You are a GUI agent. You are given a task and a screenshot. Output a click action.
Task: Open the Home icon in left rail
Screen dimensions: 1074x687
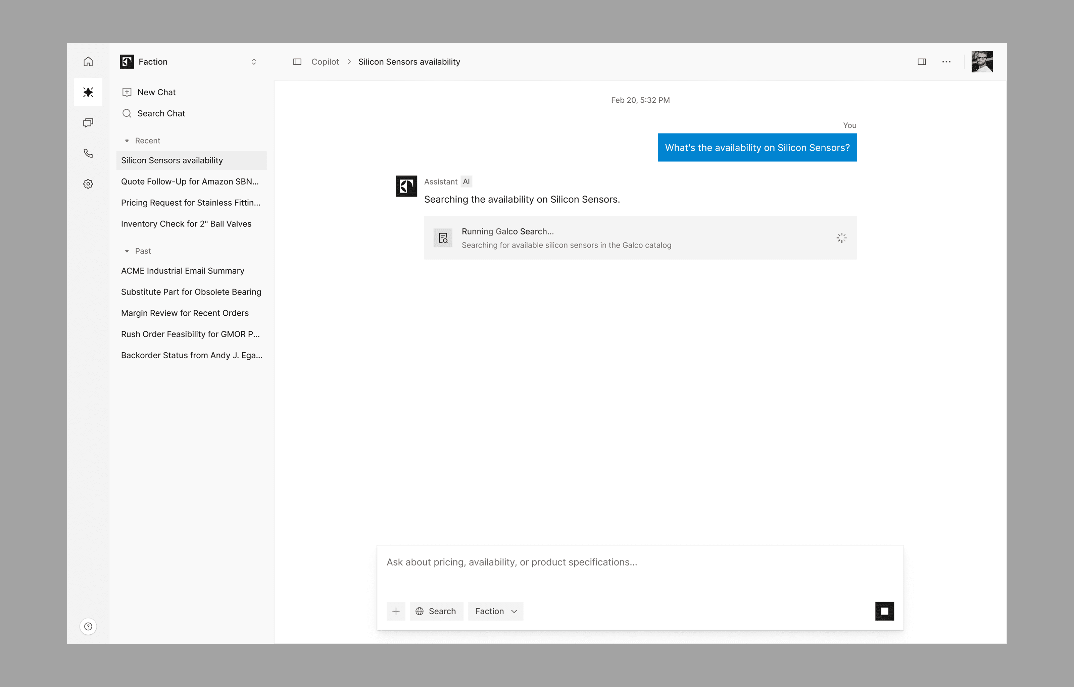pyautogui.click(x=88, y=62)
